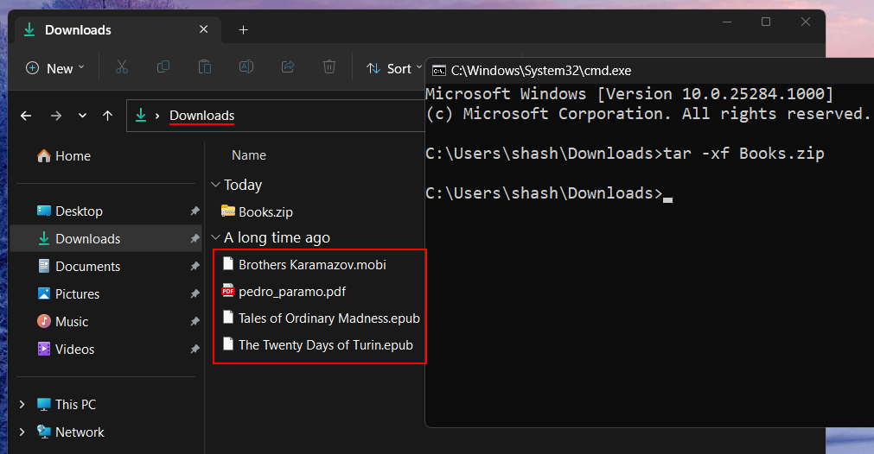
Task: Click the Delete trash icon
Action: click(329, 67)
